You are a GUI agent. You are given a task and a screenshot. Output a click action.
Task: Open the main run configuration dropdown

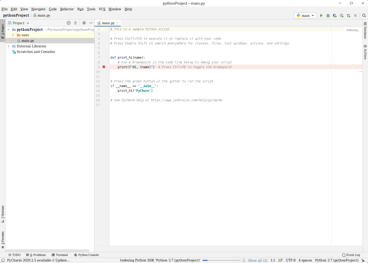pos(305,16)
